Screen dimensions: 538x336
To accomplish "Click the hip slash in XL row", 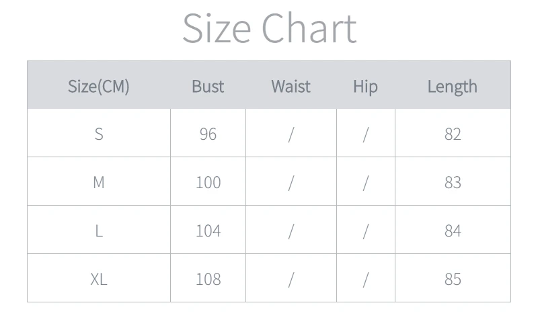I will click(x=366, y=280).
